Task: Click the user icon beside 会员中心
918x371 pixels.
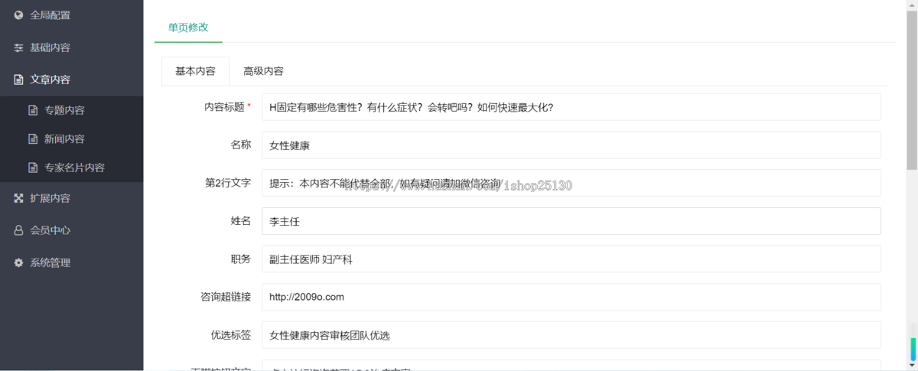Action: 18,230
